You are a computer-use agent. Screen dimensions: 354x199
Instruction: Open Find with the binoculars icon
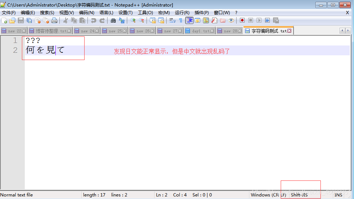click(x=113, y=20)
